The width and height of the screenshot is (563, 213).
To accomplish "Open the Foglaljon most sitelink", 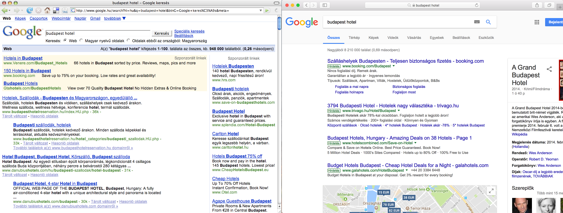I will [x=404, y=92].
